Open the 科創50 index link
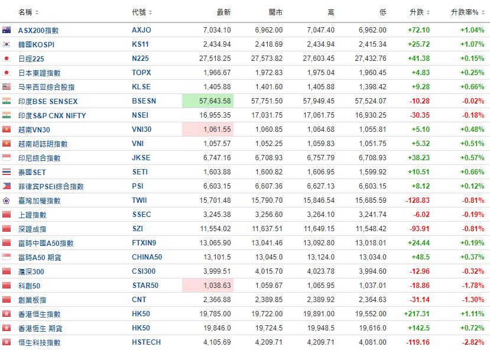Image resolution: width=490 pixels, height=350 pixels. (x=30, y=286)
